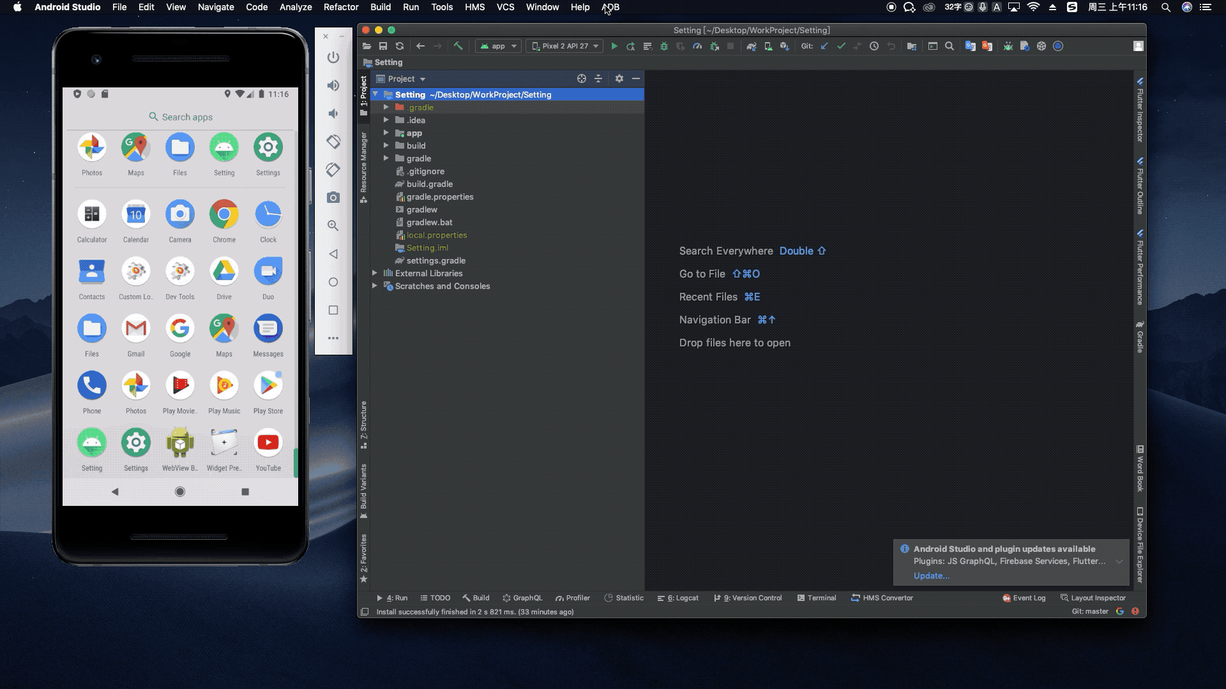Expand Scratches and Consoles node
The height and width of the screenshot is (689, 1226).
click(375, 286)
